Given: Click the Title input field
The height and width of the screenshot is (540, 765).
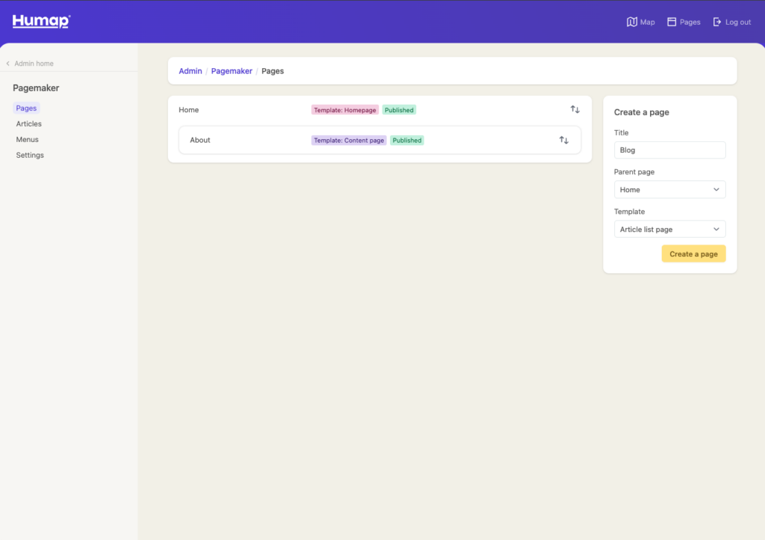Looking at the screenshot, I should coord(669,150).
